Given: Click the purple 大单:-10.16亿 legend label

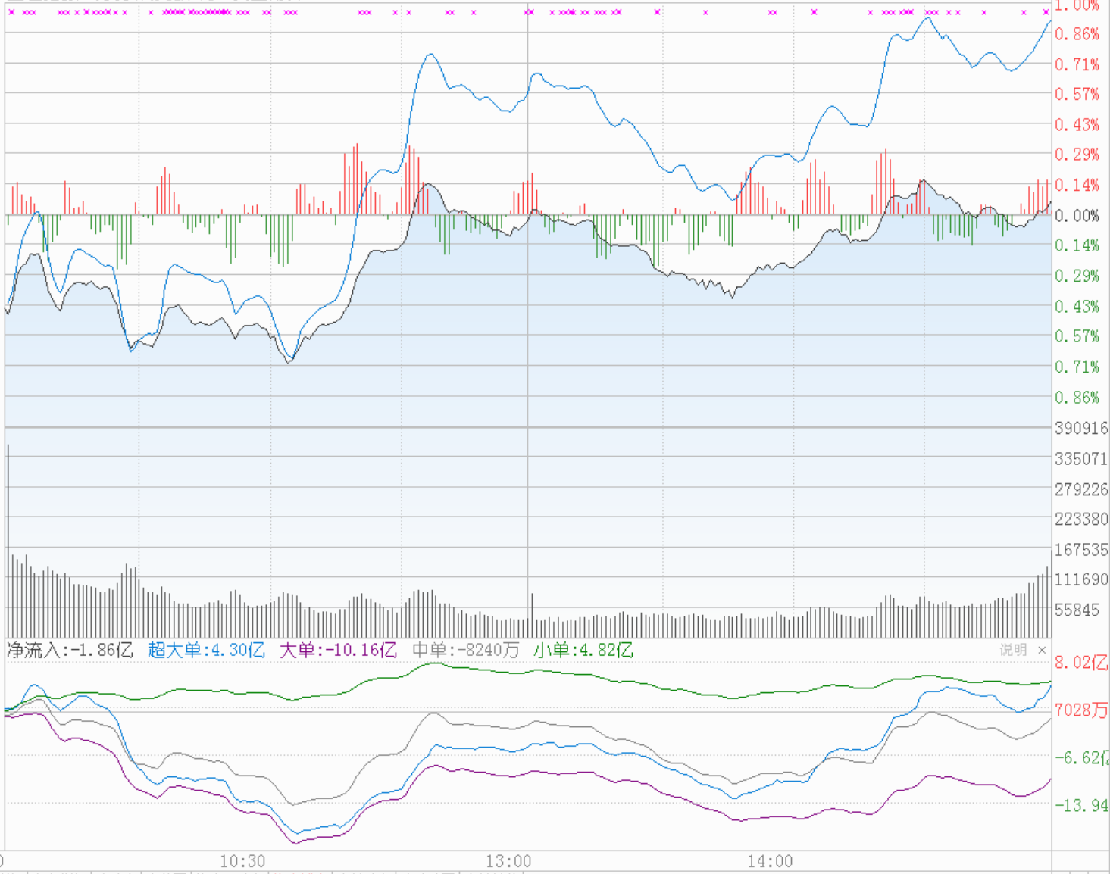Looking at the screenshot, I should (x=338, y=650).
